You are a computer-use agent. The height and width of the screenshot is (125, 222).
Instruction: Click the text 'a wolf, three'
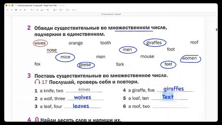tap(52, 99)
